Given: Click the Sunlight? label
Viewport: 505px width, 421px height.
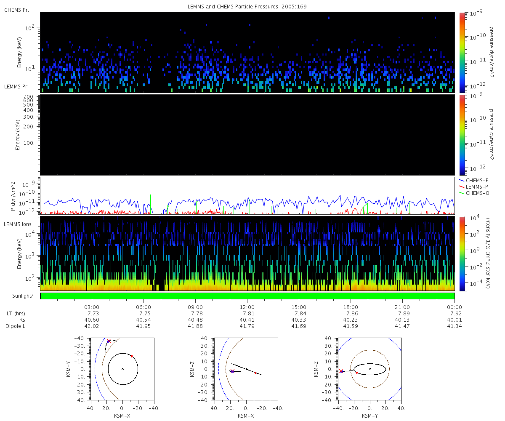Looking at the screenshot, I should click(19, 296).
